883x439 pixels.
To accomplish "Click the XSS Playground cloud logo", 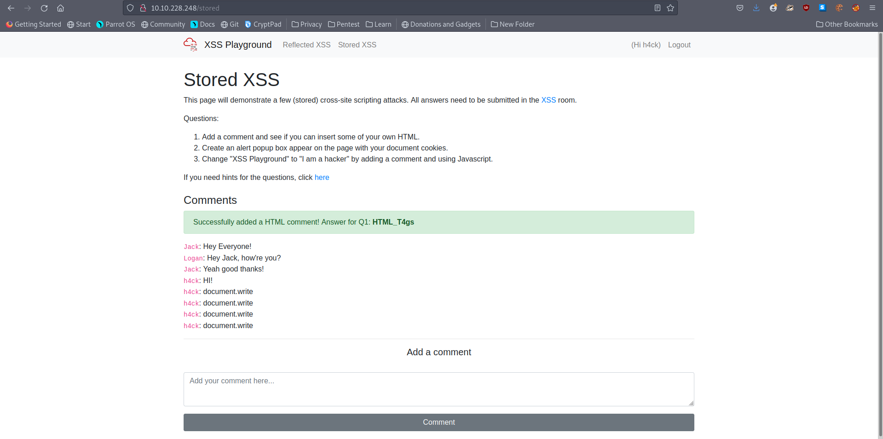I will (190, 45).
